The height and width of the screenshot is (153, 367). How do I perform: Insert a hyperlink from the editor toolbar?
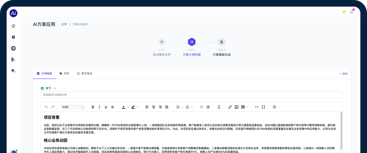(230, 107)
